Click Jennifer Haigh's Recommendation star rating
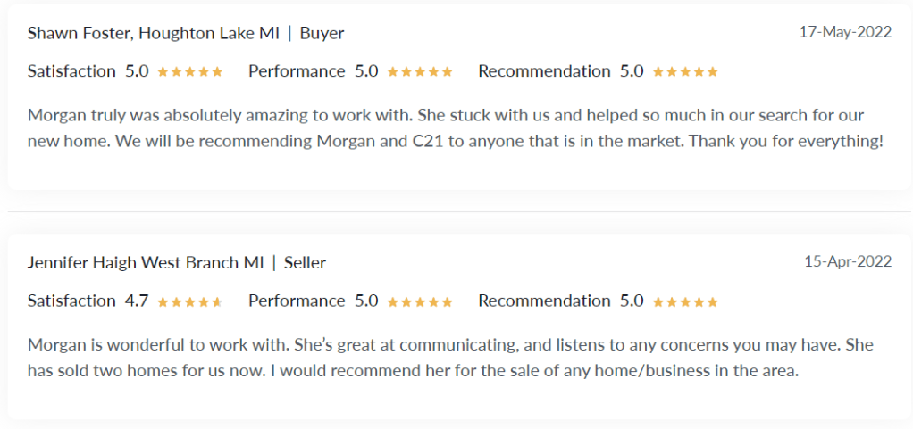The width and height of the screenshot is (913, 429). [685, 302]
